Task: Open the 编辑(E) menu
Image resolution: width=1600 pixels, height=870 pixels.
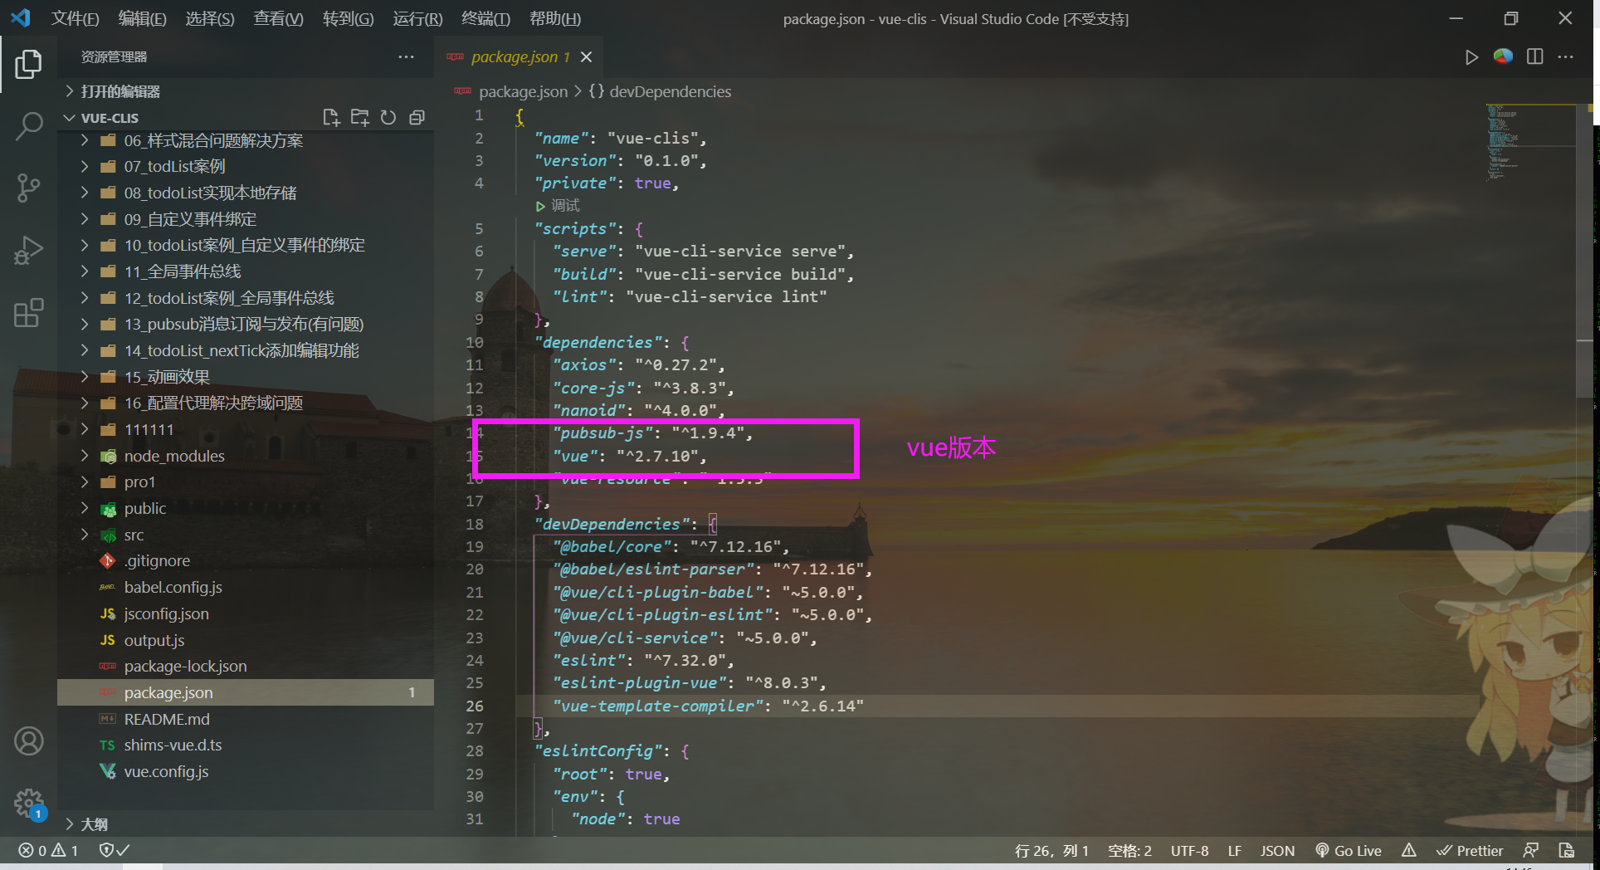Action: coord(142,18)
